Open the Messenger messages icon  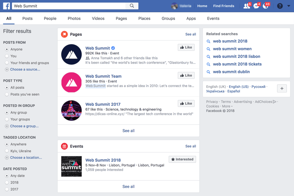tap(256, 6)
